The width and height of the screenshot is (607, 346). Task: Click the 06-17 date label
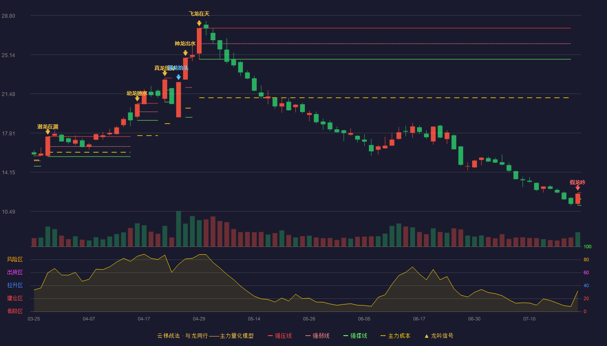(419, 319)
